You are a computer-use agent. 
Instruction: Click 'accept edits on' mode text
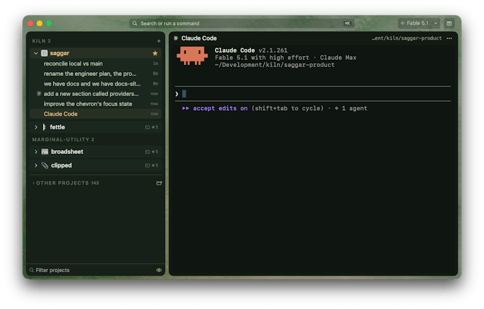click(221, 108)
